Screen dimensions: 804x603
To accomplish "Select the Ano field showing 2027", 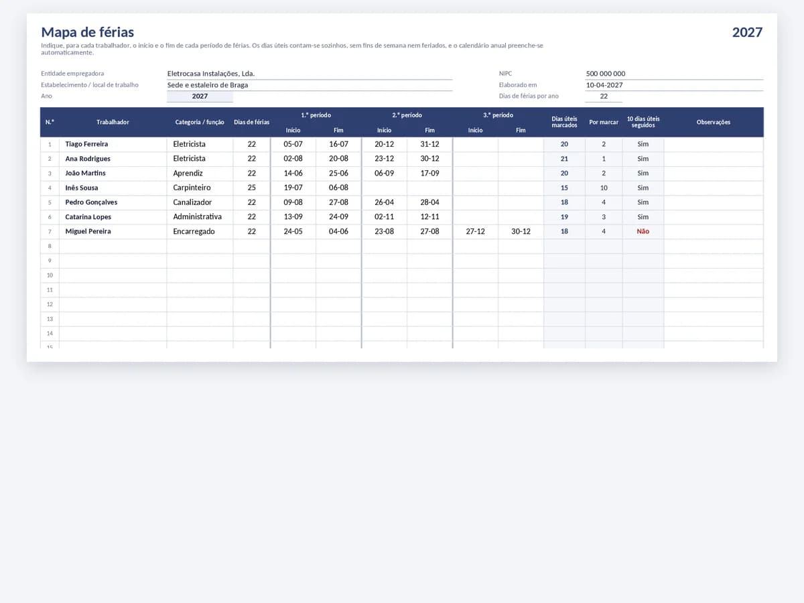I will (x=200, y=96).
